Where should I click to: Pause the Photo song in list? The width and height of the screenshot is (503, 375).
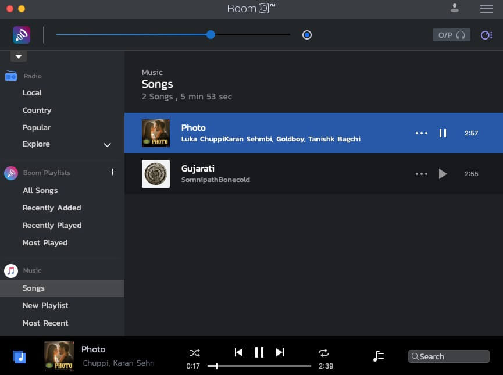443,133
